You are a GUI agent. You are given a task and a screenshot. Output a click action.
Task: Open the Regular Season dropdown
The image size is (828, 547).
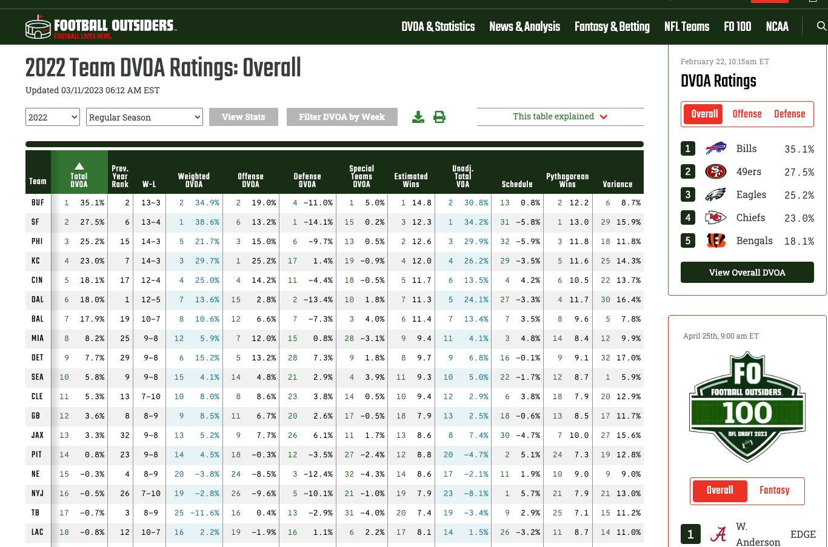[x=145, y=117]
